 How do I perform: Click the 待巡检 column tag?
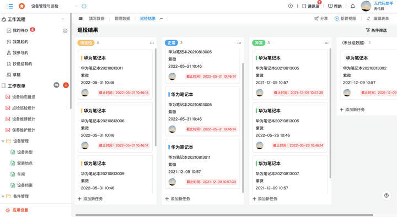[x=86, y=43]
